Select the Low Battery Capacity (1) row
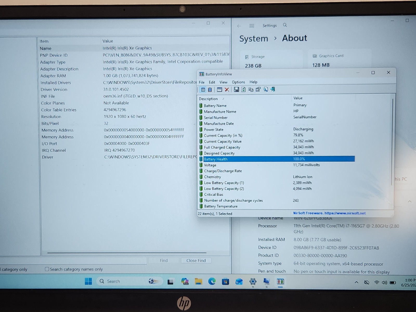The image size is (416, 312). click(276, 183)
